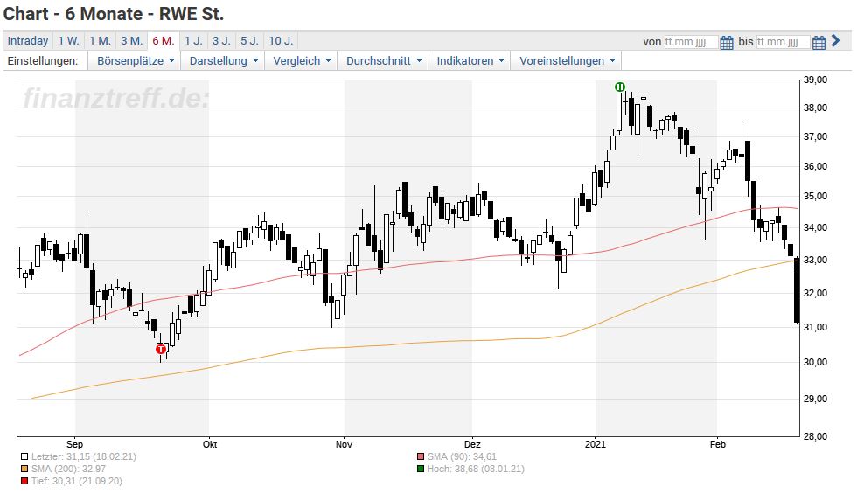Switch to the Intraday tab

[x=28, y=41]
